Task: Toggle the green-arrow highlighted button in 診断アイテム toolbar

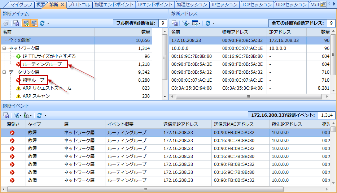Action: (x=26, y=23)
